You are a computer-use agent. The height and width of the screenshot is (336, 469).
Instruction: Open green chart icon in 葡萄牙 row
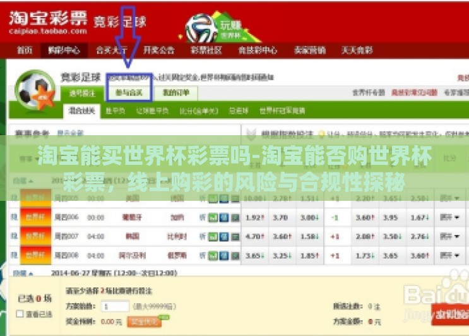pos(213,217)
